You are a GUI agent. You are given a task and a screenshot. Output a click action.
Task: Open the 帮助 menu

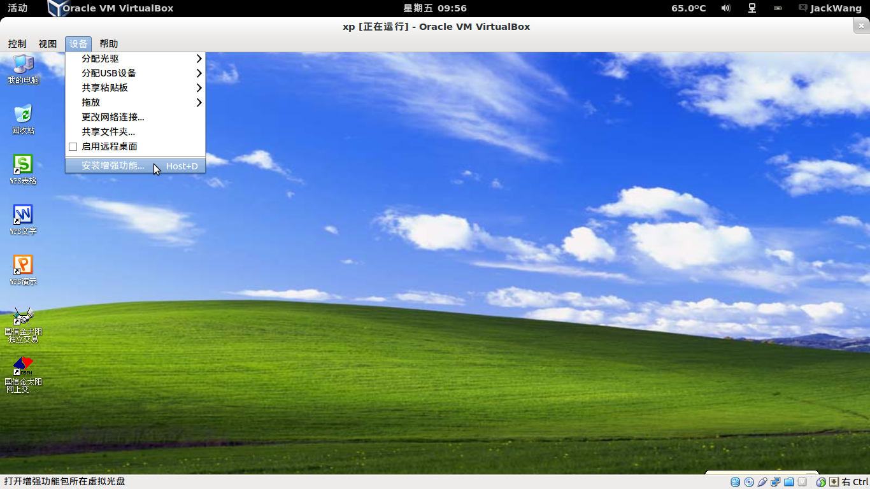(x=109, y=44)
